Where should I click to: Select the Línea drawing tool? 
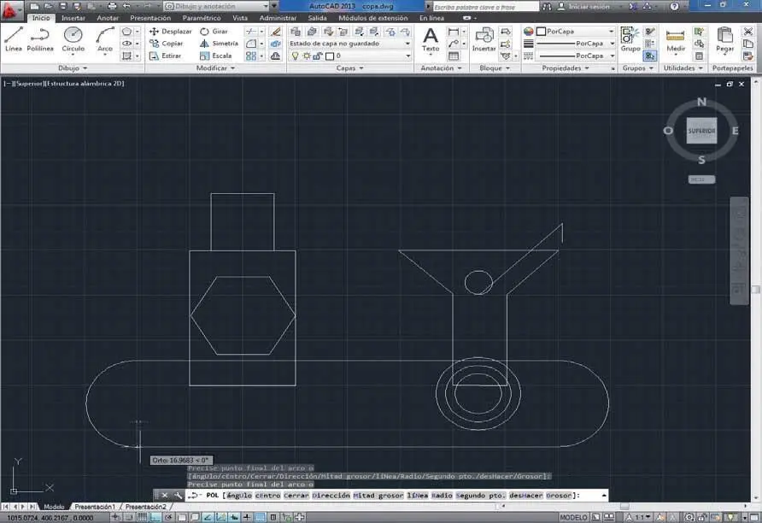click(14, 38)
